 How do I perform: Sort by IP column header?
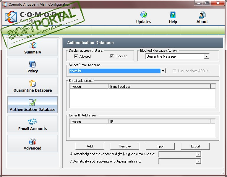159,121
